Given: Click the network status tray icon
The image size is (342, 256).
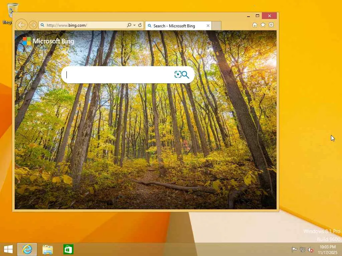Looking at the screenshot, I should coord(303,250).
